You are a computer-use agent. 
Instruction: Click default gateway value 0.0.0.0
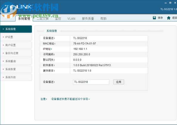(77, 60)
